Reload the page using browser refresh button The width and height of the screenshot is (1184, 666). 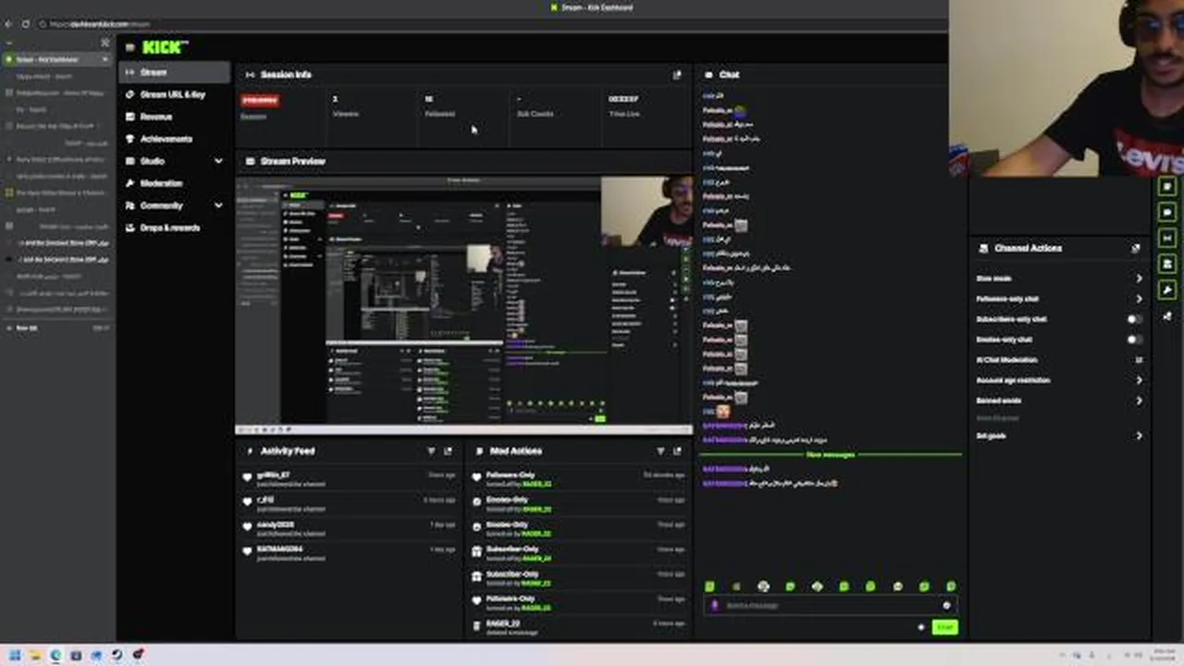[25, 24]
